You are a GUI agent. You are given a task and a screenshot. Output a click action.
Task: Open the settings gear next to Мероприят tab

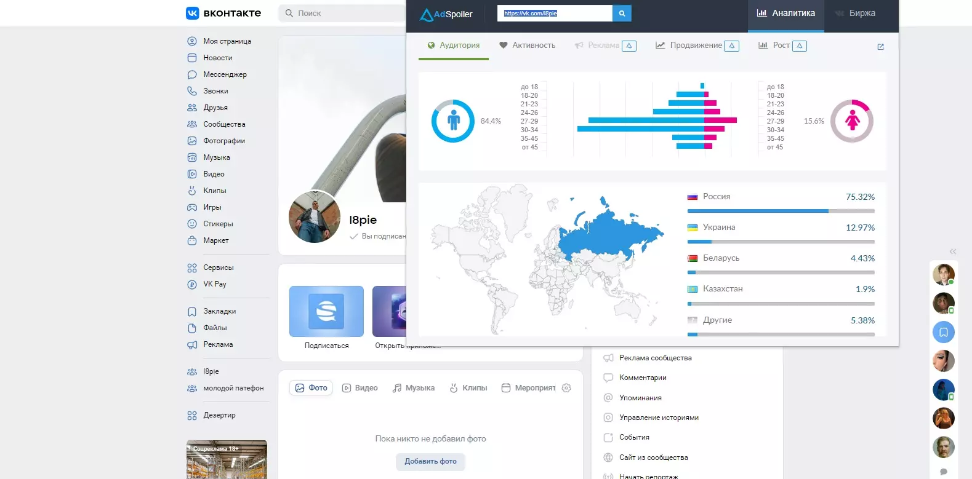pyautogui.click(x=566, y=388)
